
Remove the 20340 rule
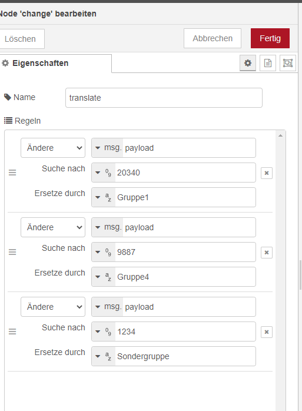pos(267,173)
